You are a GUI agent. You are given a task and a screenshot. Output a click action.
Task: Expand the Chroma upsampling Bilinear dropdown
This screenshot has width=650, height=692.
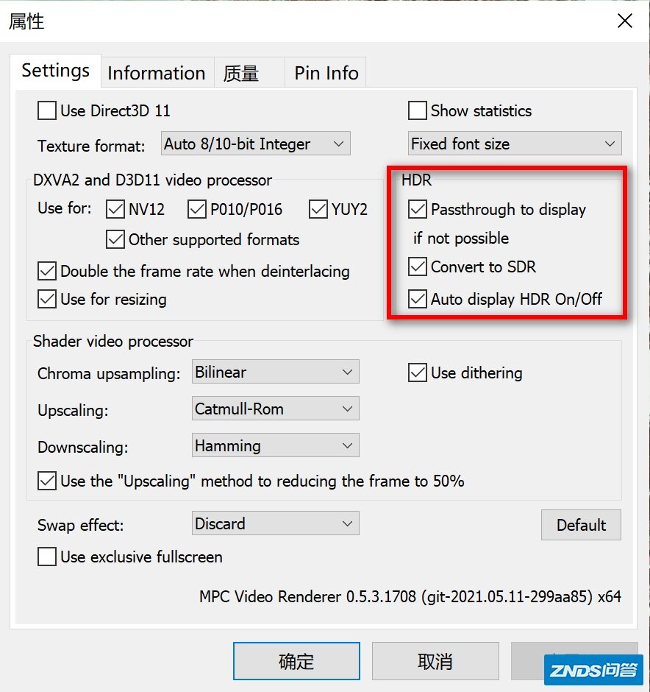point(276,372)
